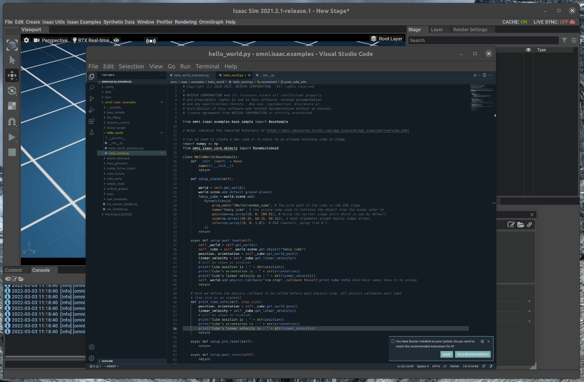
Task: Open Stage panel hamburger options
Action: click(x=574, y=40)
